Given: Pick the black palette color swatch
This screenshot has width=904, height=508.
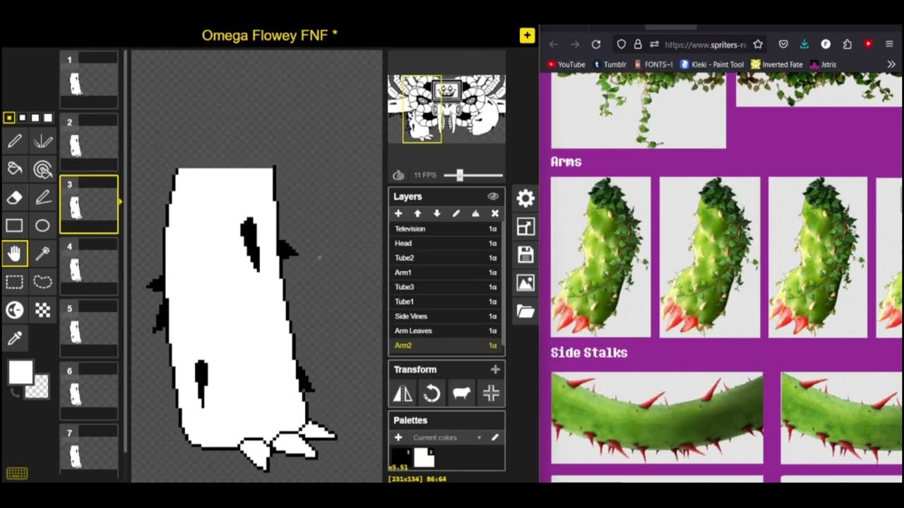Looking at the screenshot, I should pos(401,456).
